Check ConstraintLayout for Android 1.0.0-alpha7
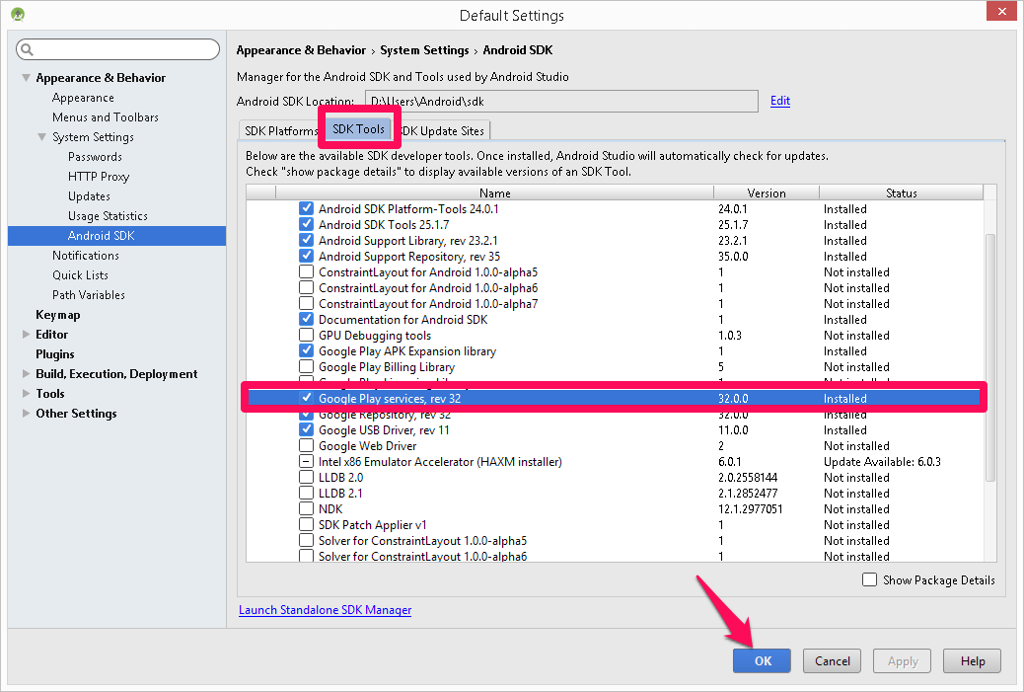1024x692 pixels. [306, 303]
